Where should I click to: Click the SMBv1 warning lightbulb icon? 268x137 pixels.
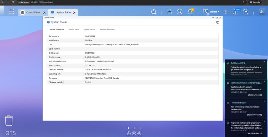pos(228,123)
